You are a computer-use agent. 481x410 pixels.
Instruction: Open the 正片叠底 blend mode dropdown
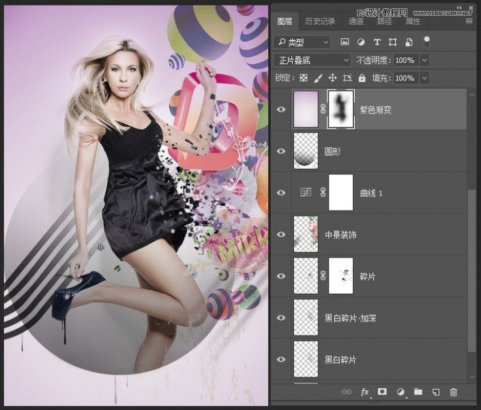pyautogui.click(x=312, y=60)
